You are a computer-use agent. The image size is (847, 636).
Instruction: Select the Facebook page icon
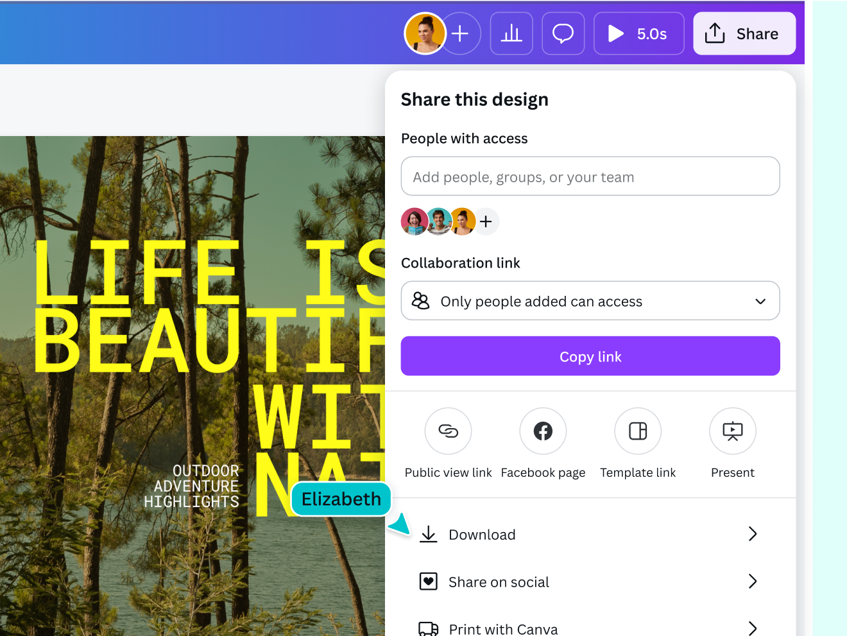pos(543,431)
